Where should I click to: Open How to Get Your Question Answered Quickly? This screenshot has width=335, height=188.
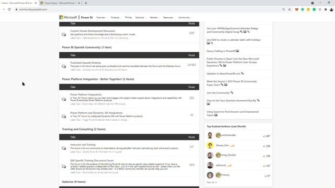coord(231,100)
